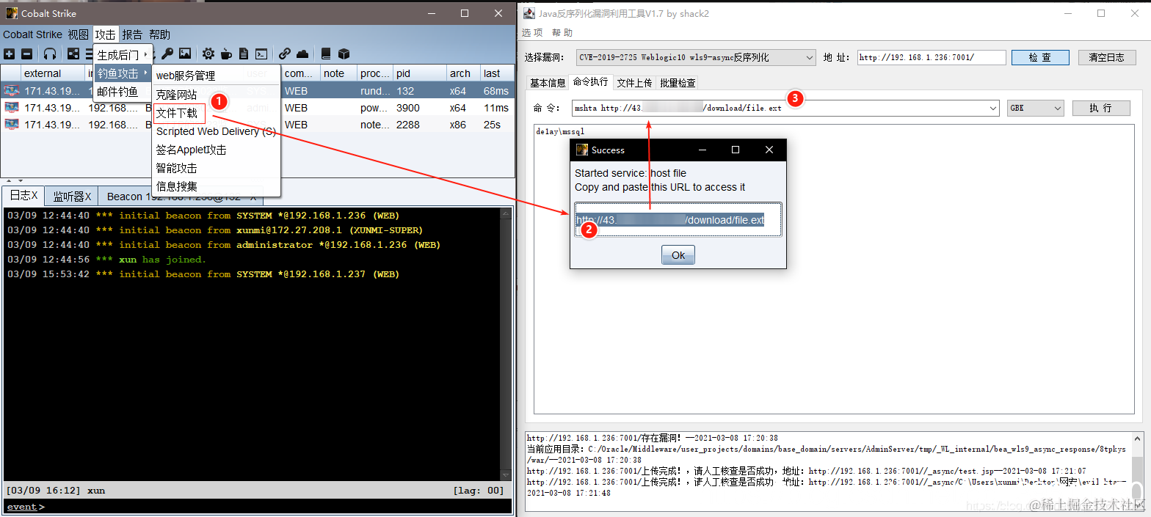Click the coffee cup Java applet icon
Screen dimensions: 1151x517
226,54
